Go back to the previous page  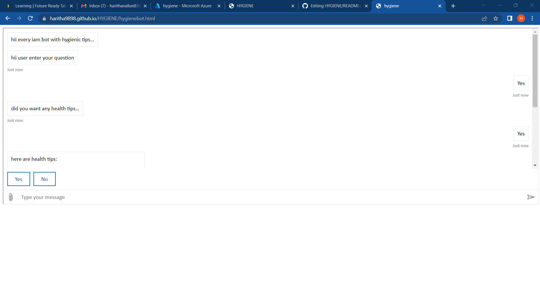(8, 19)
